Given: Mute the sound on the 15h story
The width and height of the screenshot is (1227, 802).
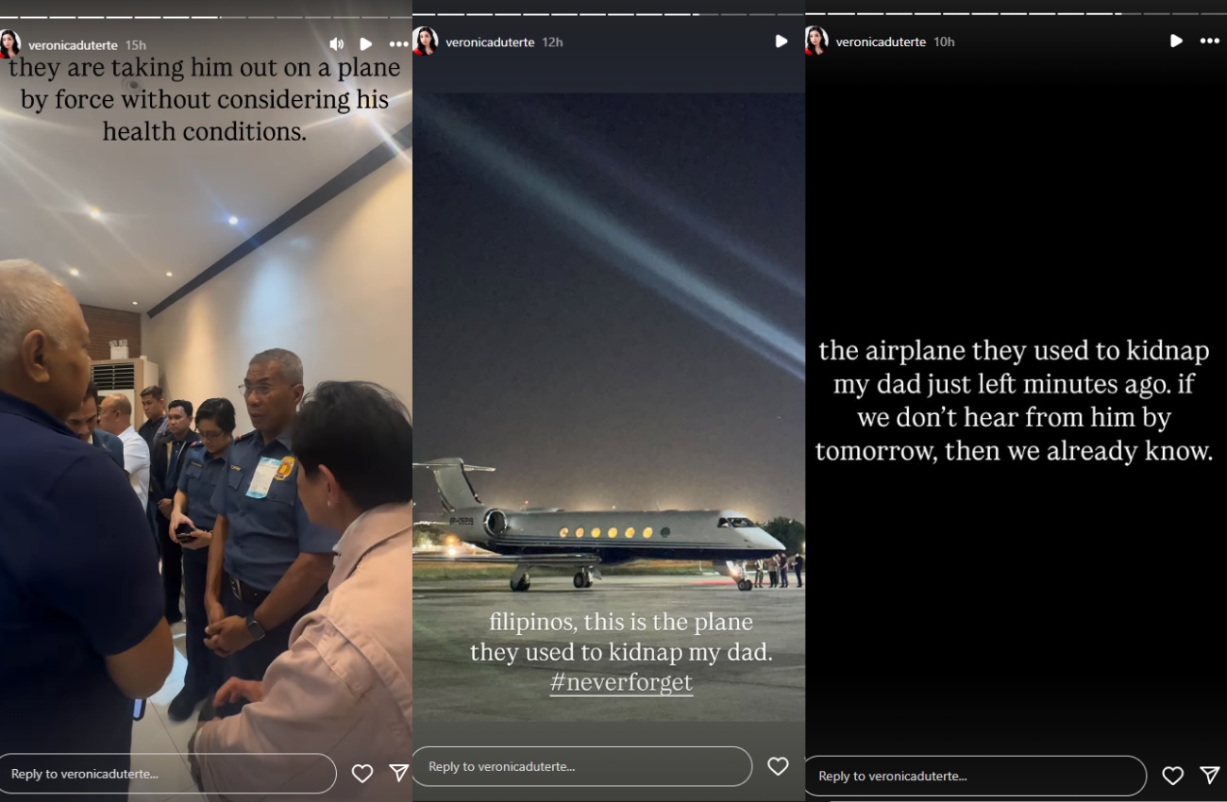Looking at the screenshot, I should click(x=336, y=44).
